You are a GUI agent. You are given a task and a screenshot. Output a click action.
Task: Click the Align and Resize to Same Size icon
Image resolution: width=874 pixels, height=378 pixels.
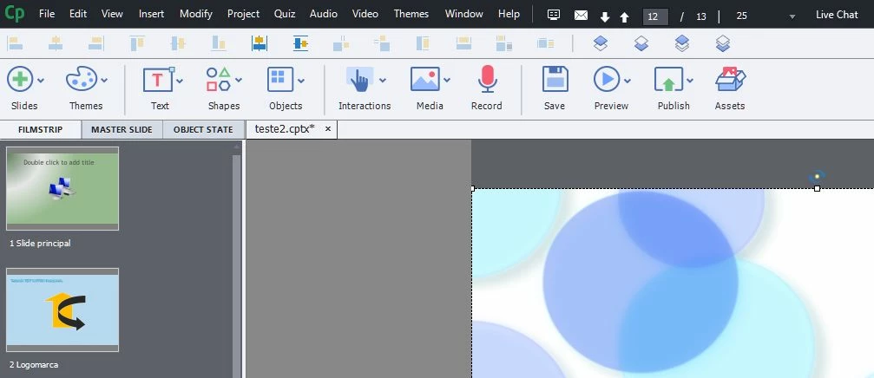[x=545, y=42]
